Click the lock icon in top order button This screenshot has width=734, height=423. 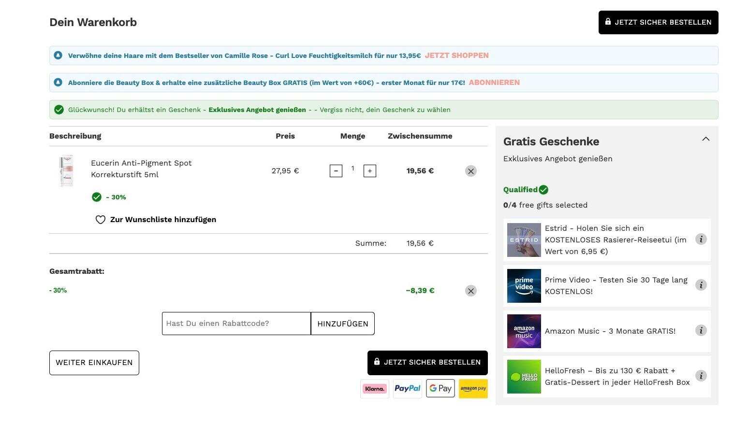pos(608,22)
